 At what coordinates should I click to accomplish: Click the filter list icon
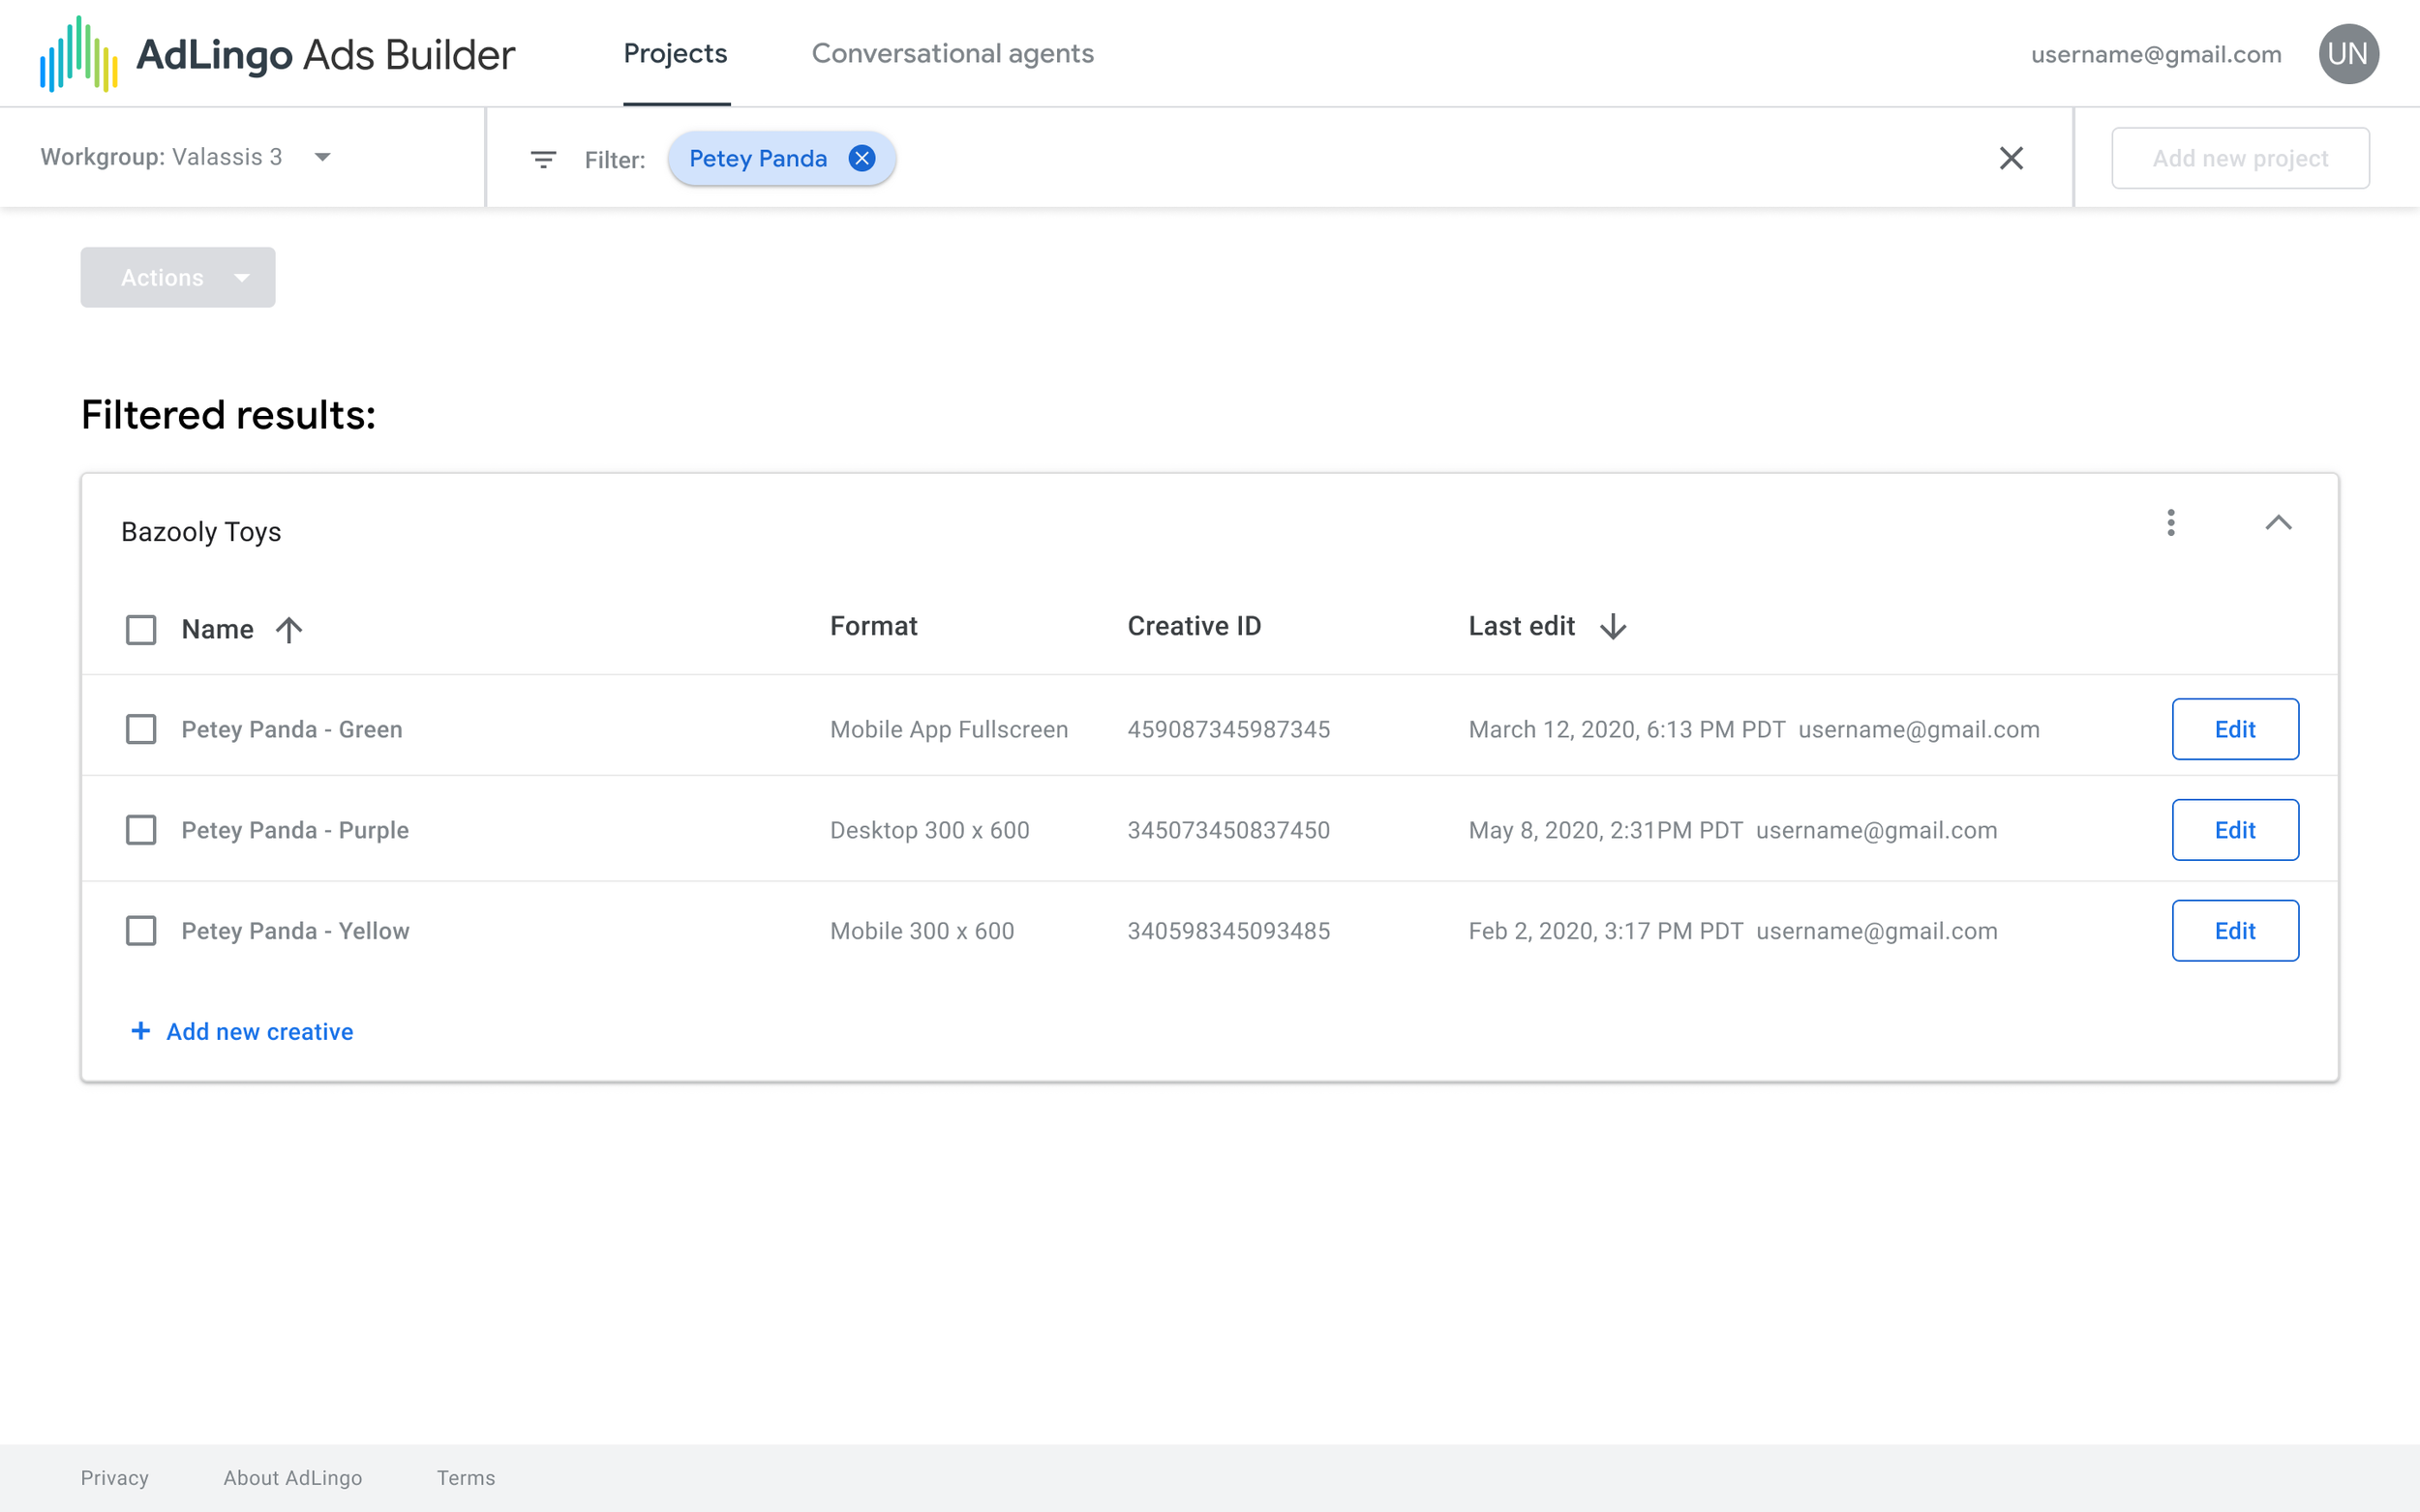[x=542, y=159]
